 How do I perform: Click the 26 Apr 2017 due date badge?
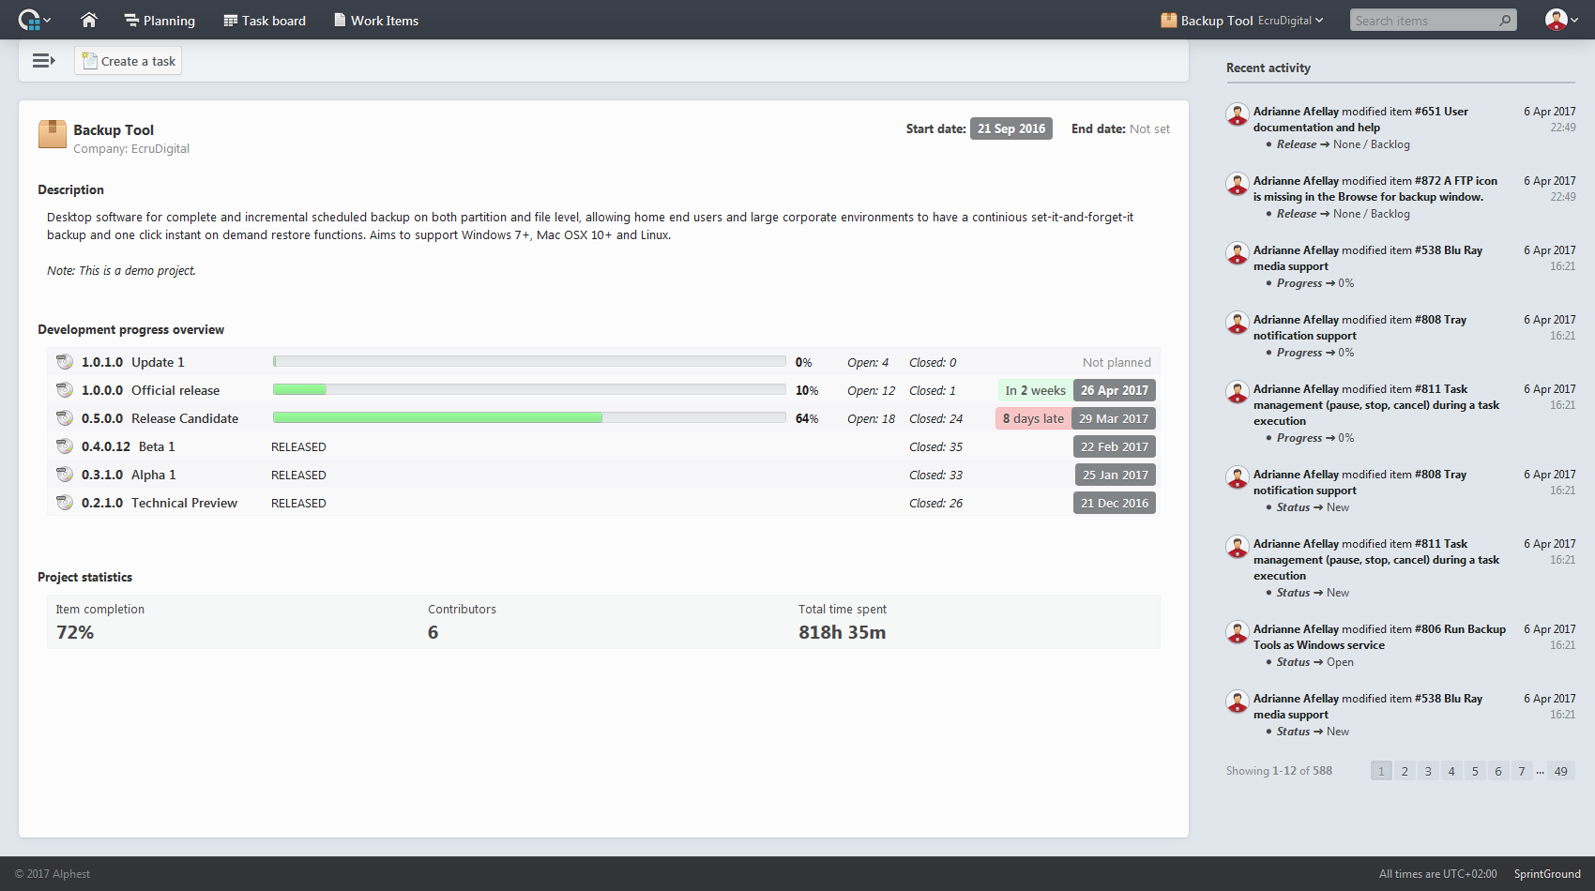[1115, 390]
